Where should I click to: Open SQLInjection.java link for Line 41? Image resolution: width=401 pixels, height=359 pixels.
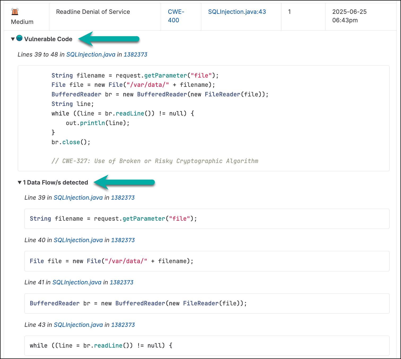(x=77, y=282)
